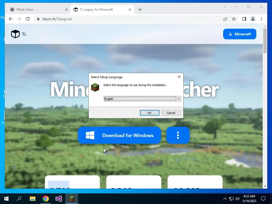The width and height of the screenshot is (272, 204).
Task: Click the TL cube logo icon
Action: [x=15, y=34]
